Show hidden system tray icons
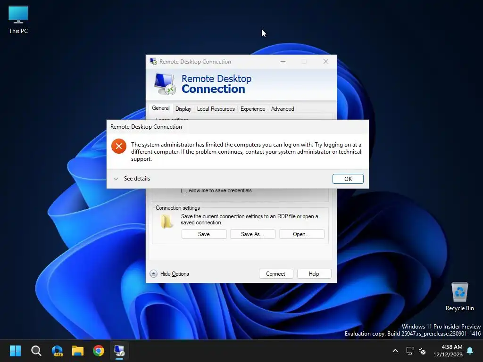This screenshot has height=362, width=483. click(395, 351)
